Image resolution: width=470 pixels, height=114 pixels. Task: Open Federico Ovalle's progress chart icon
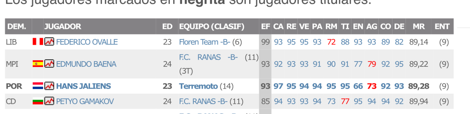(x=49, y=41)
